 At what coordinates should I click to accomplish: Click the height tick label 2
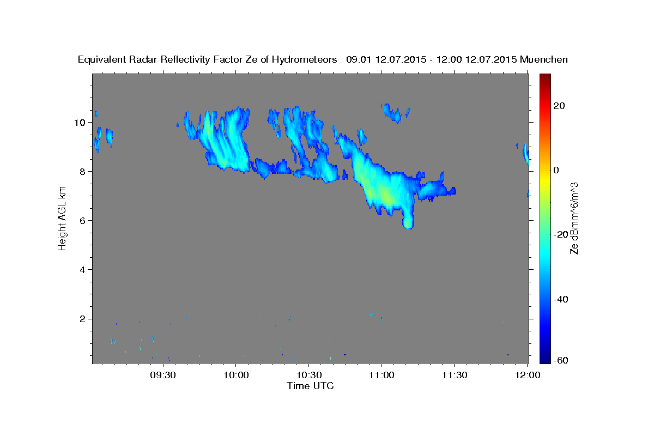83,319
